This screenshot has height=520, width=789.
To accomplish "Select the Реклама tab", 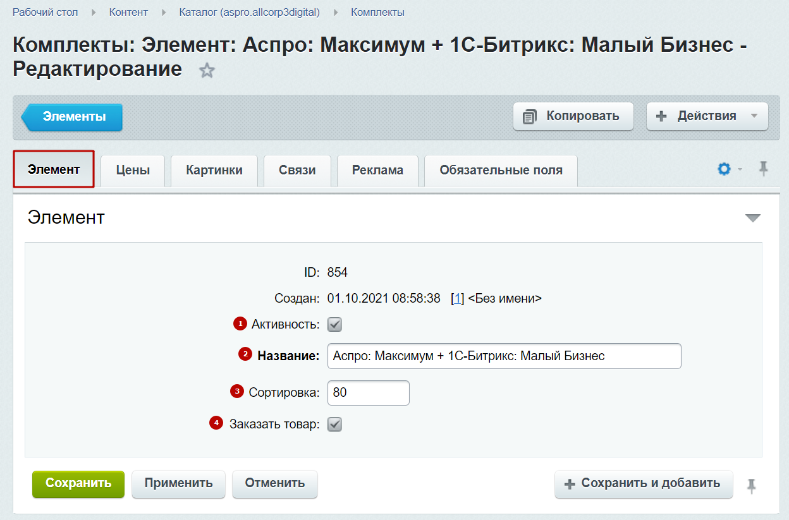I will [377, 170].
